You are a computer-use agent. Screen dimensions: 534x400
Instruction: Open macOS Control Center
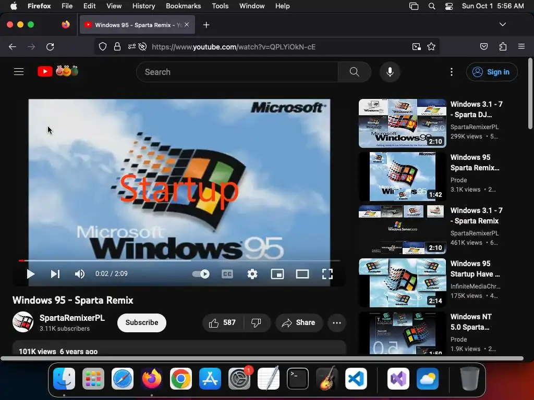(449, 6)
